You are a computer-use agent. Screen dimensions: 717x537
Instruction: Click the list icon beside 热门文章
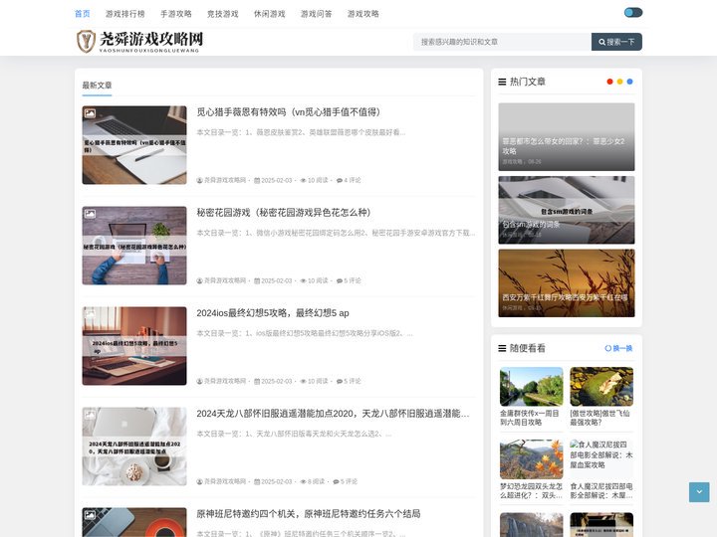[x=502, y=82]
